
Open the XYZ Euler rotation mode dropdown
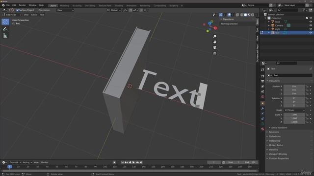point(294,110)
